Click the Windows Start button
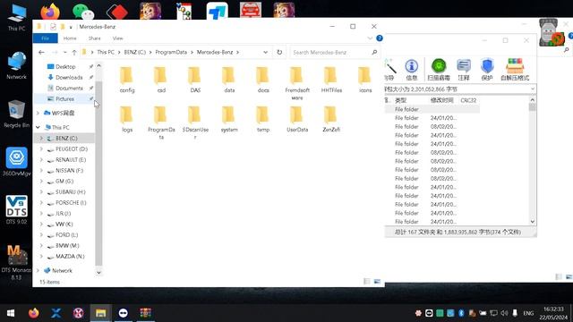Image resolution: width=573 pixels, height=322 pixels. 11,313
